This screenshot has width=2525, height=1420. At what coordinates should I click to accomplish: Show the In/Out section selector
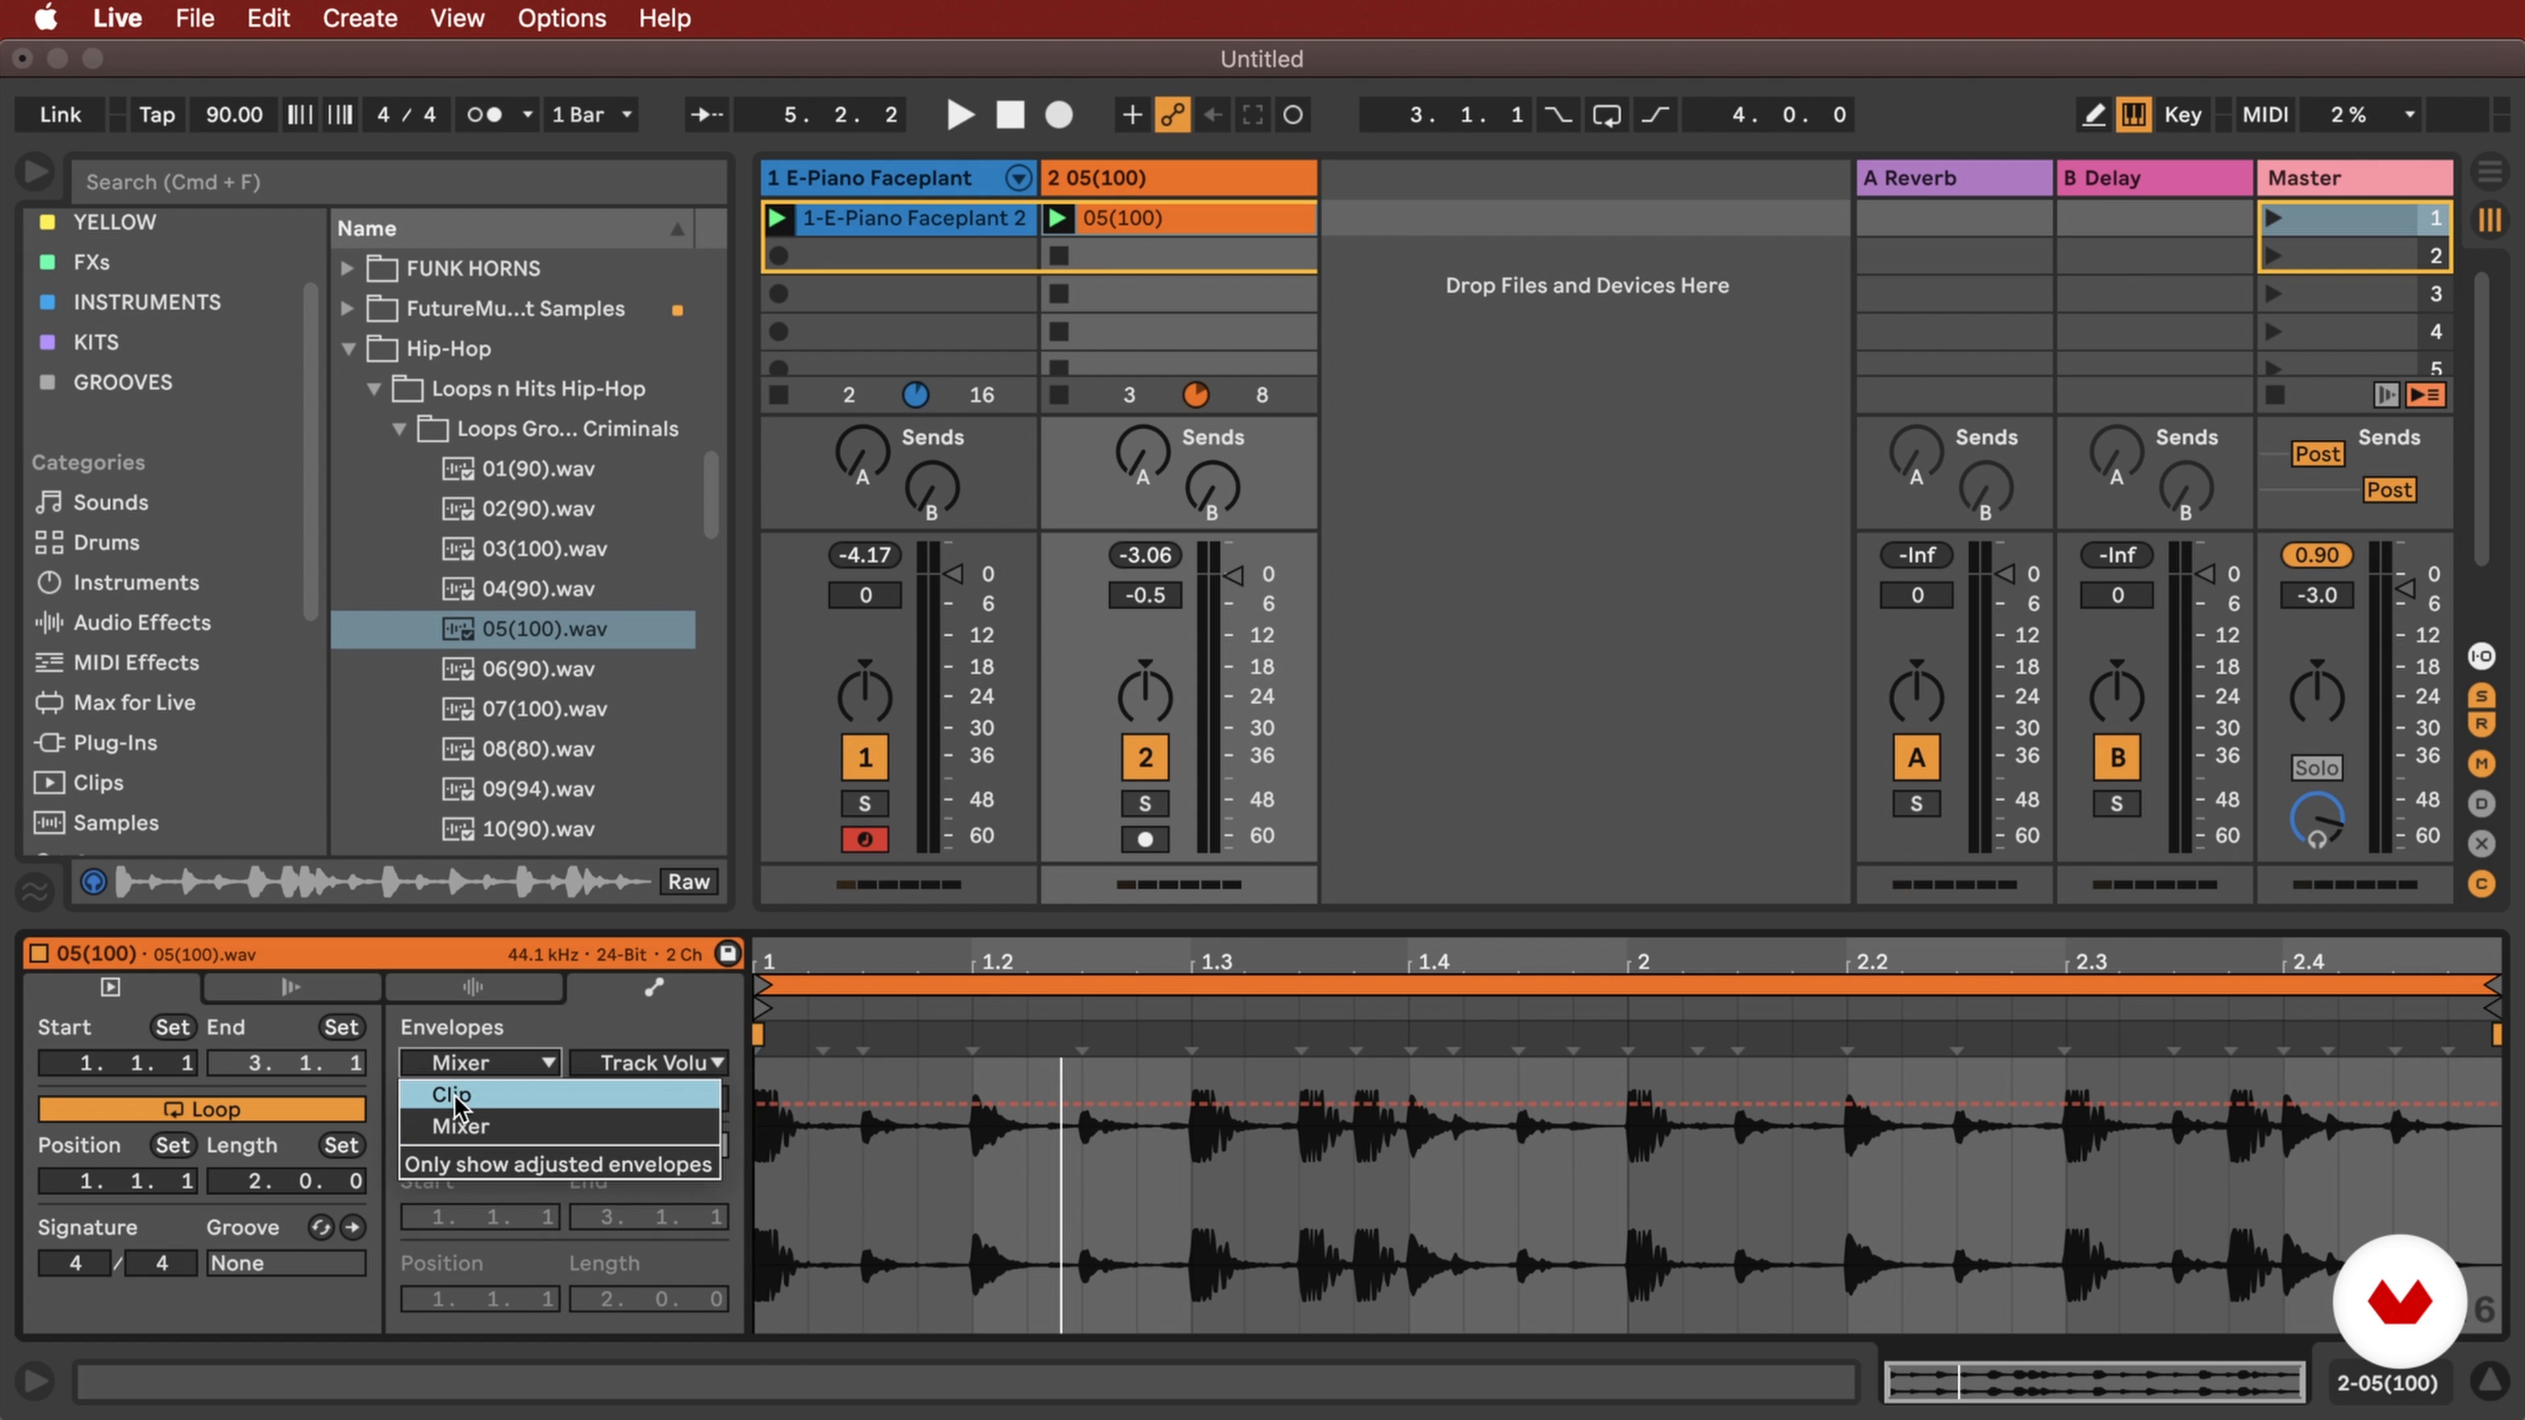click(2482, 655)
